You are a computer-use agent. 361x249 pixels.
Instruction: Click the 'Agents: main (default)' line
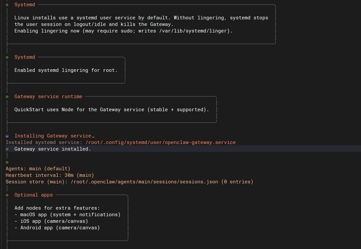(x=38, y=169)
